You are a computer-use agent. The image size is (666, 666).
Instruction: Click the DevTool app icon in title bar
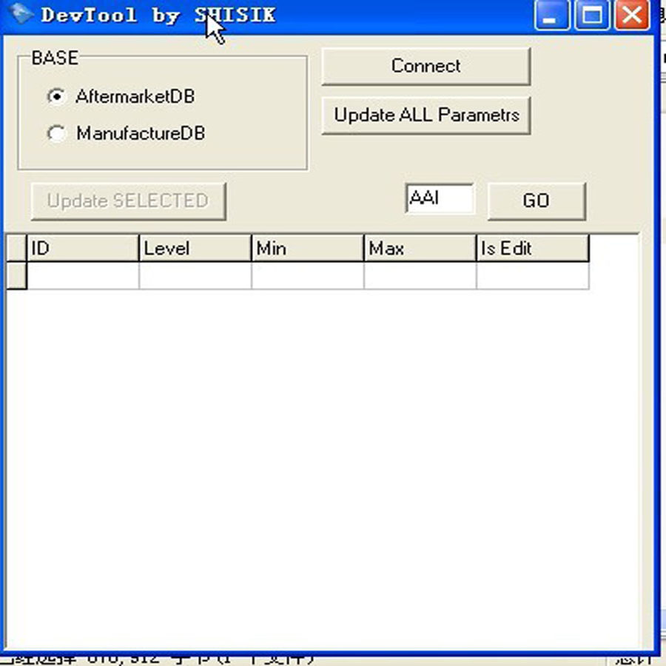pyautogui.click(x=22, y=15)
